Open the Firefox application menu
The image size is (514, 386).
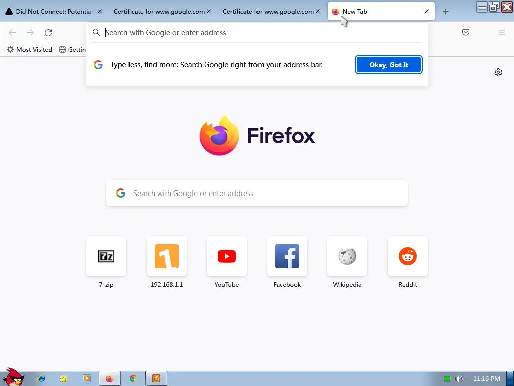coord(501,32)
